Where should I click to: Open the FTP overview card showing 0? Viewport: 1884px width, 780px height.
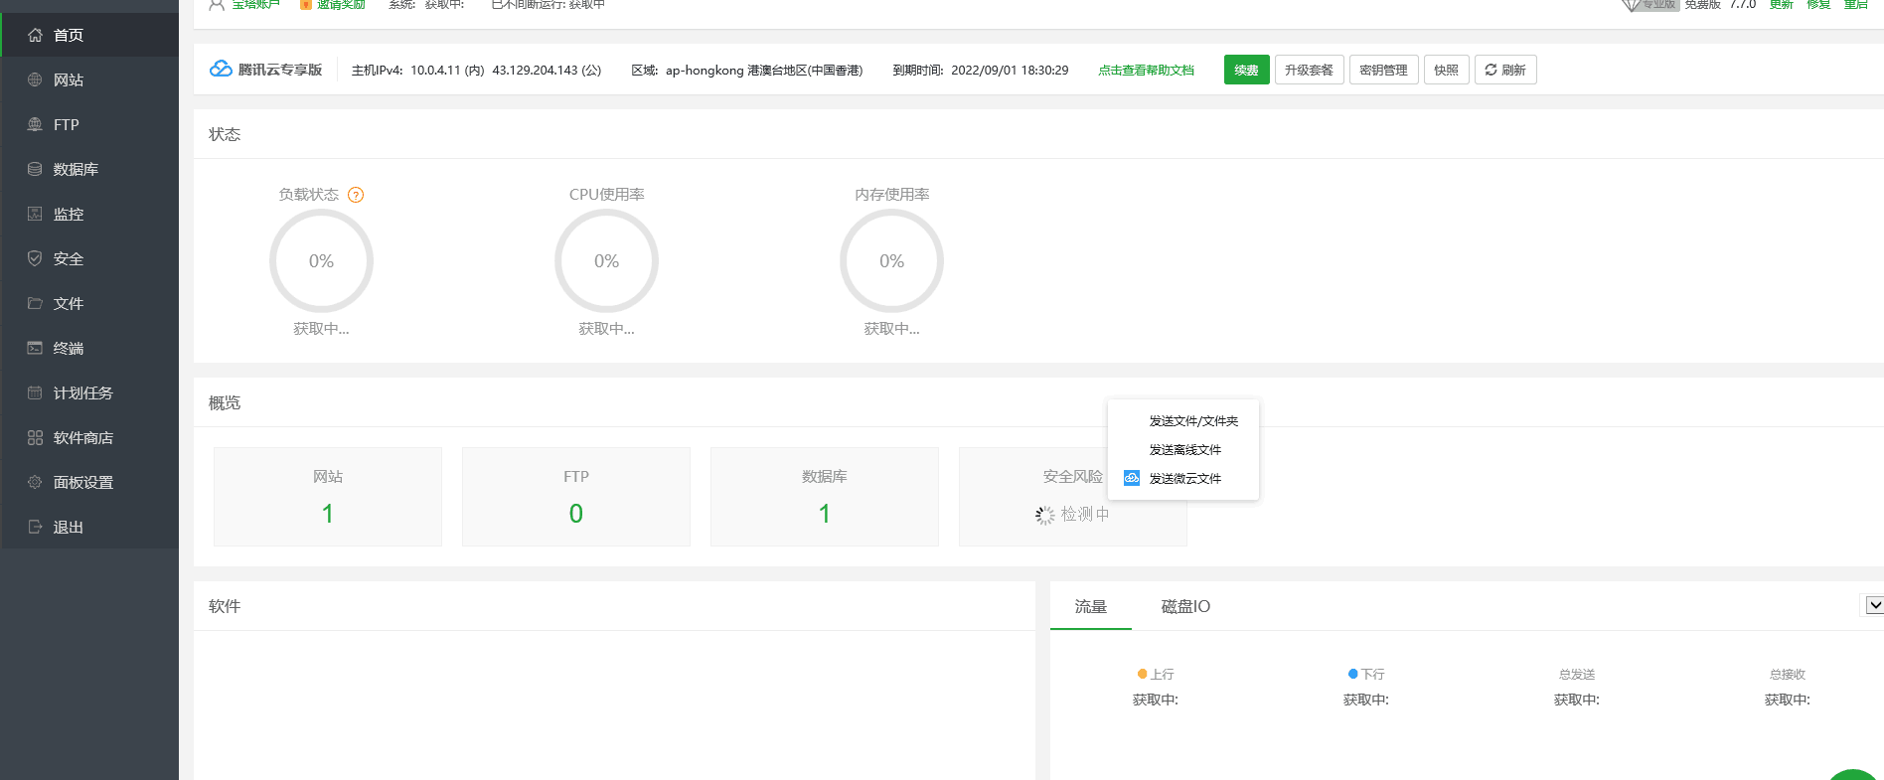576,497
